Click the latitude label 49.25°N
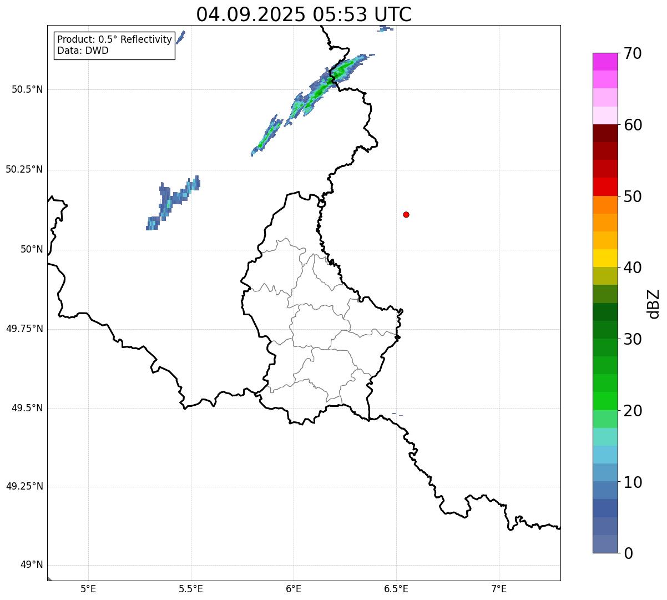The image size is (667, 600). coord(24,487)
